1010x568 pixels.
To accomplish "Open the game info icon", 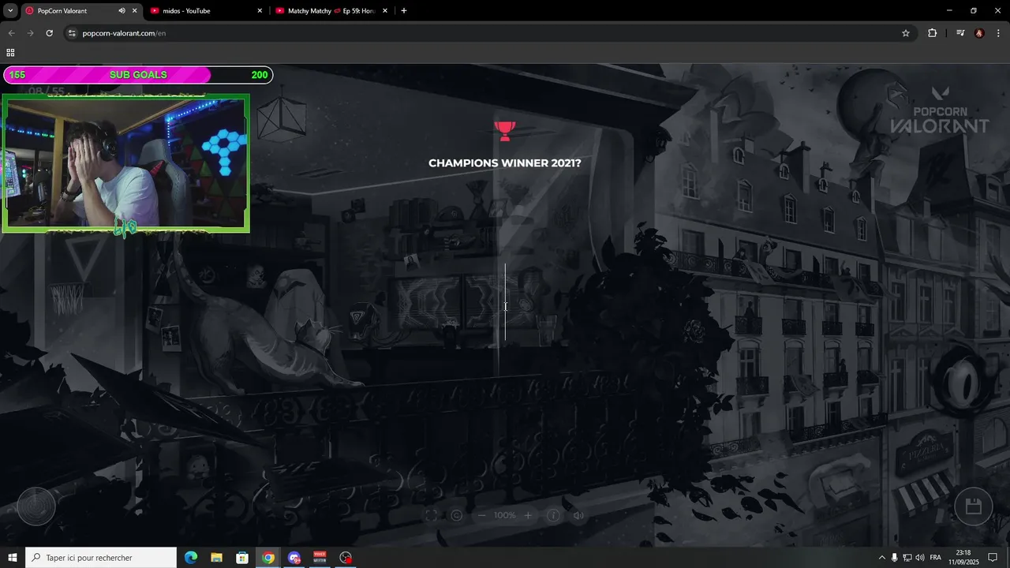I will 553,515.
